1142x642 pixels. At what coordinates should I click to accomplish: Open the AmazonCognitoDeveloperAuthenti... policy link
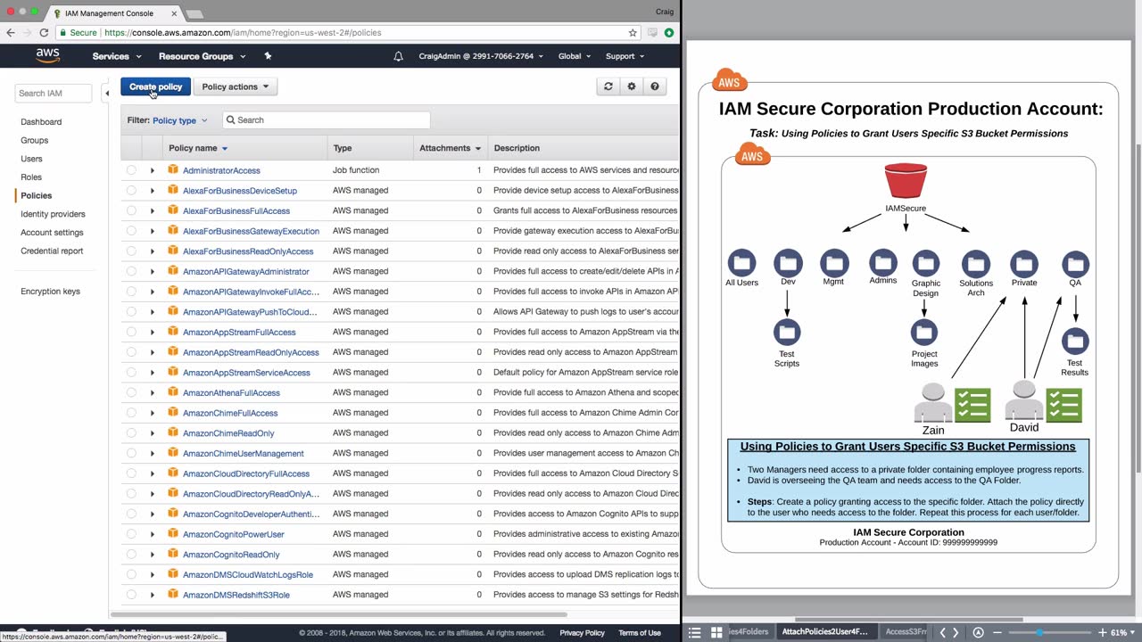coord(251,514)
